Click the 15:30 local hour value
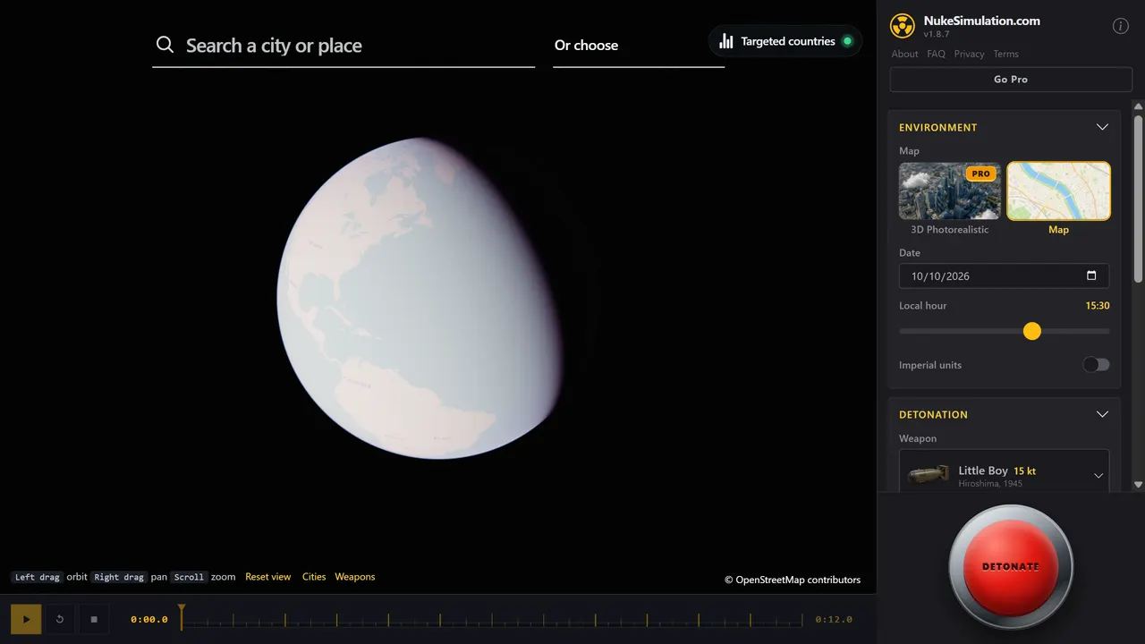 click(1098, 306)
